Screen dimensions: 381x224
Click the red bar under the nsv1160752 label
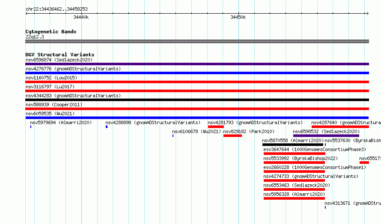point(197,82)
